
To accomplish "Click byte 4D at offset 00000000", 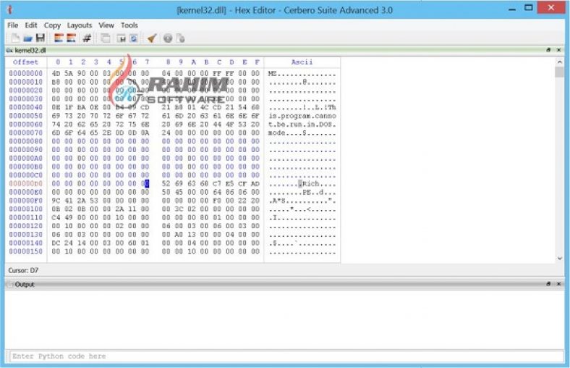I will tap(56, 73).
